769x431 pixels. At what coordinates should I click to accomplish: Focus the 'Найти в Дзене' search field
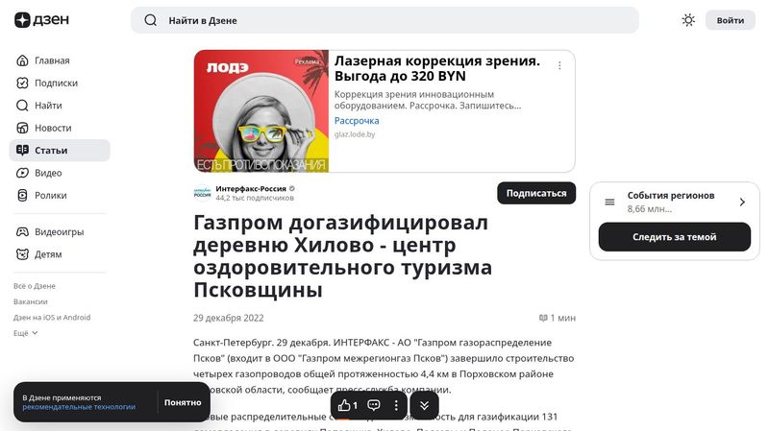(x=384, y=20)
